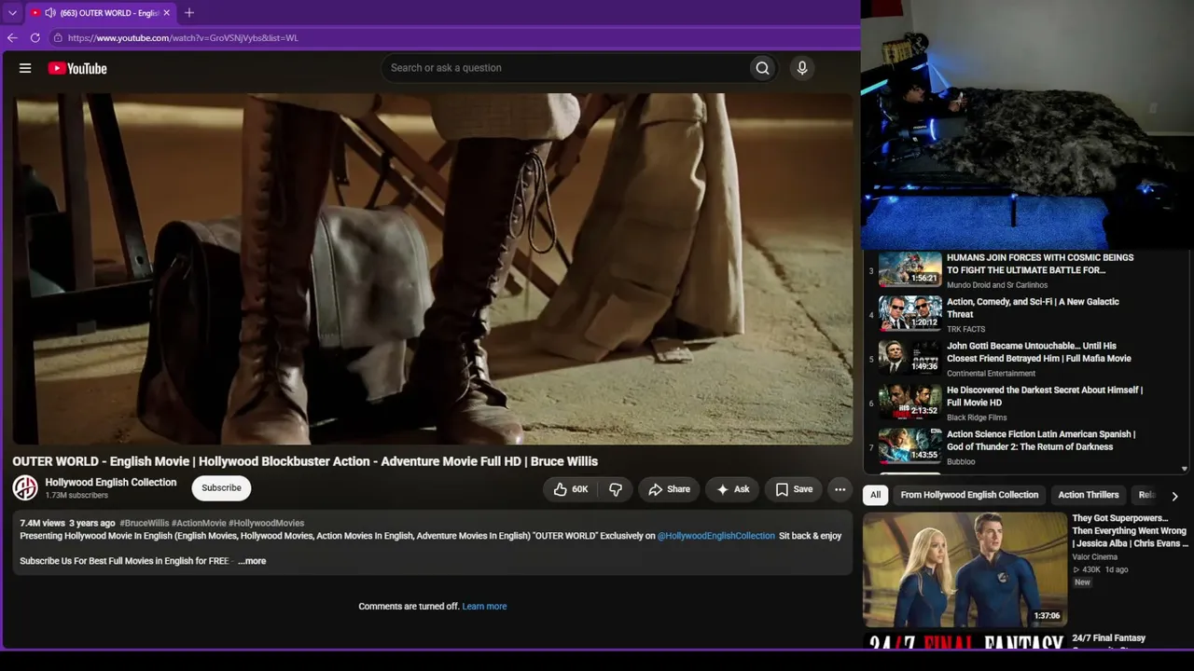Like the video with 60K likes

click(571, 489)
